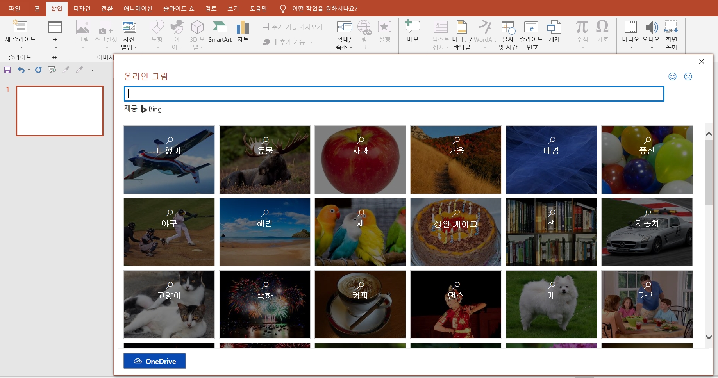Close the Online Pictures dialog
The height and width of the screenshot is (378, 718).
point(702,61)
